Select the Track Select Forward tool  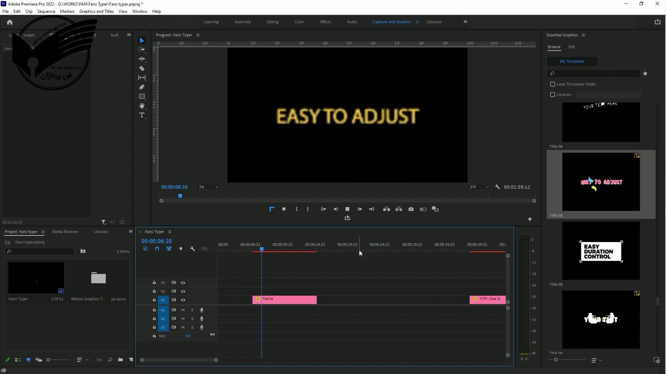(142, 50)
